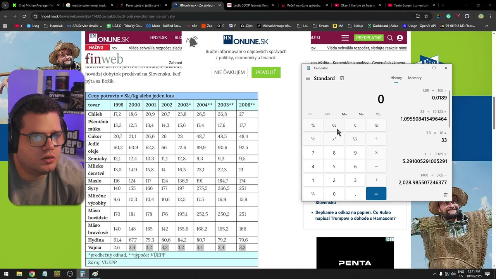Click the 'Zemiaky' row label in the table
This screenshot has width=496, height=279.
coord(97,158)
